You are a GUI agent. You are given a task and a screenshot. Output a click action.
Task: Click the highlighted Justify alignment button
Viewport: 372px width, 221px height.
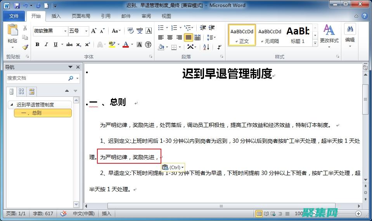(x=189, y=38)
